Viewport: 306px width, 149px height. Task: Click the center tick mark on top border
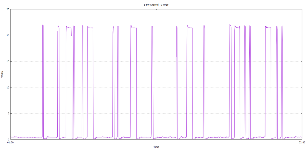point(156,10)
